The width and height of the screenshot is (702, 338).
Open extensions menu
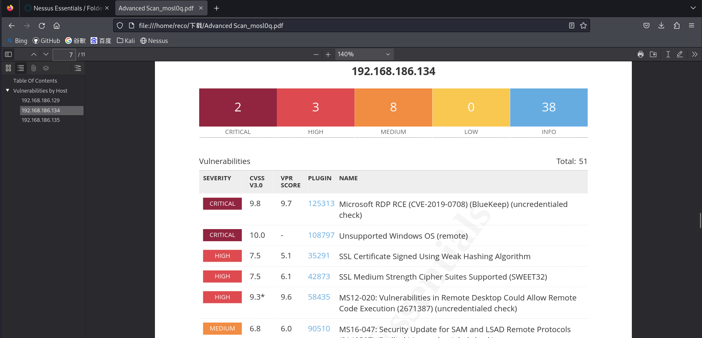click(x=677, y=26)
